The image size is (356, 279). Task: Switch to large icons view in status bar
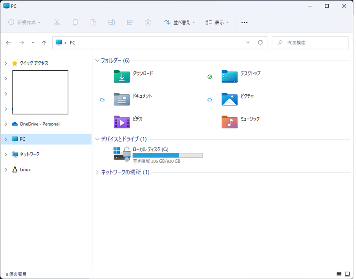347,274
